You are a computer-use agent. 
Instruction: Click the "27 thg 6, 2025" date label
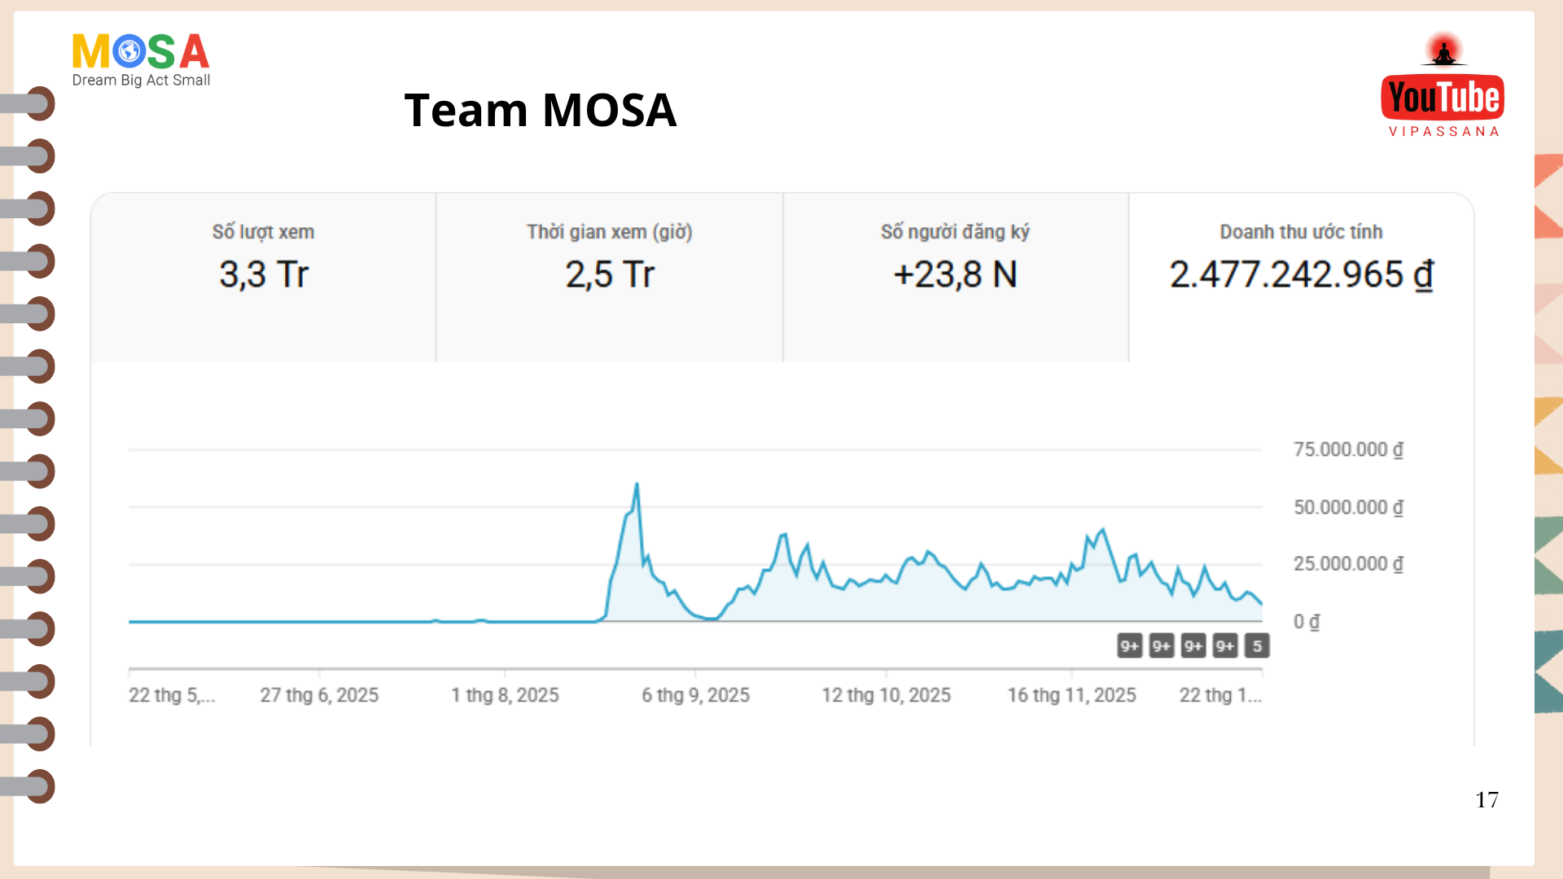(319, 695)
